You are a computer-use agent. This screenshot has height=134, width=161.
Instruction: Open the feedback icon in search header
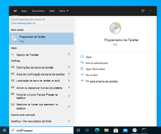point(143,11)
